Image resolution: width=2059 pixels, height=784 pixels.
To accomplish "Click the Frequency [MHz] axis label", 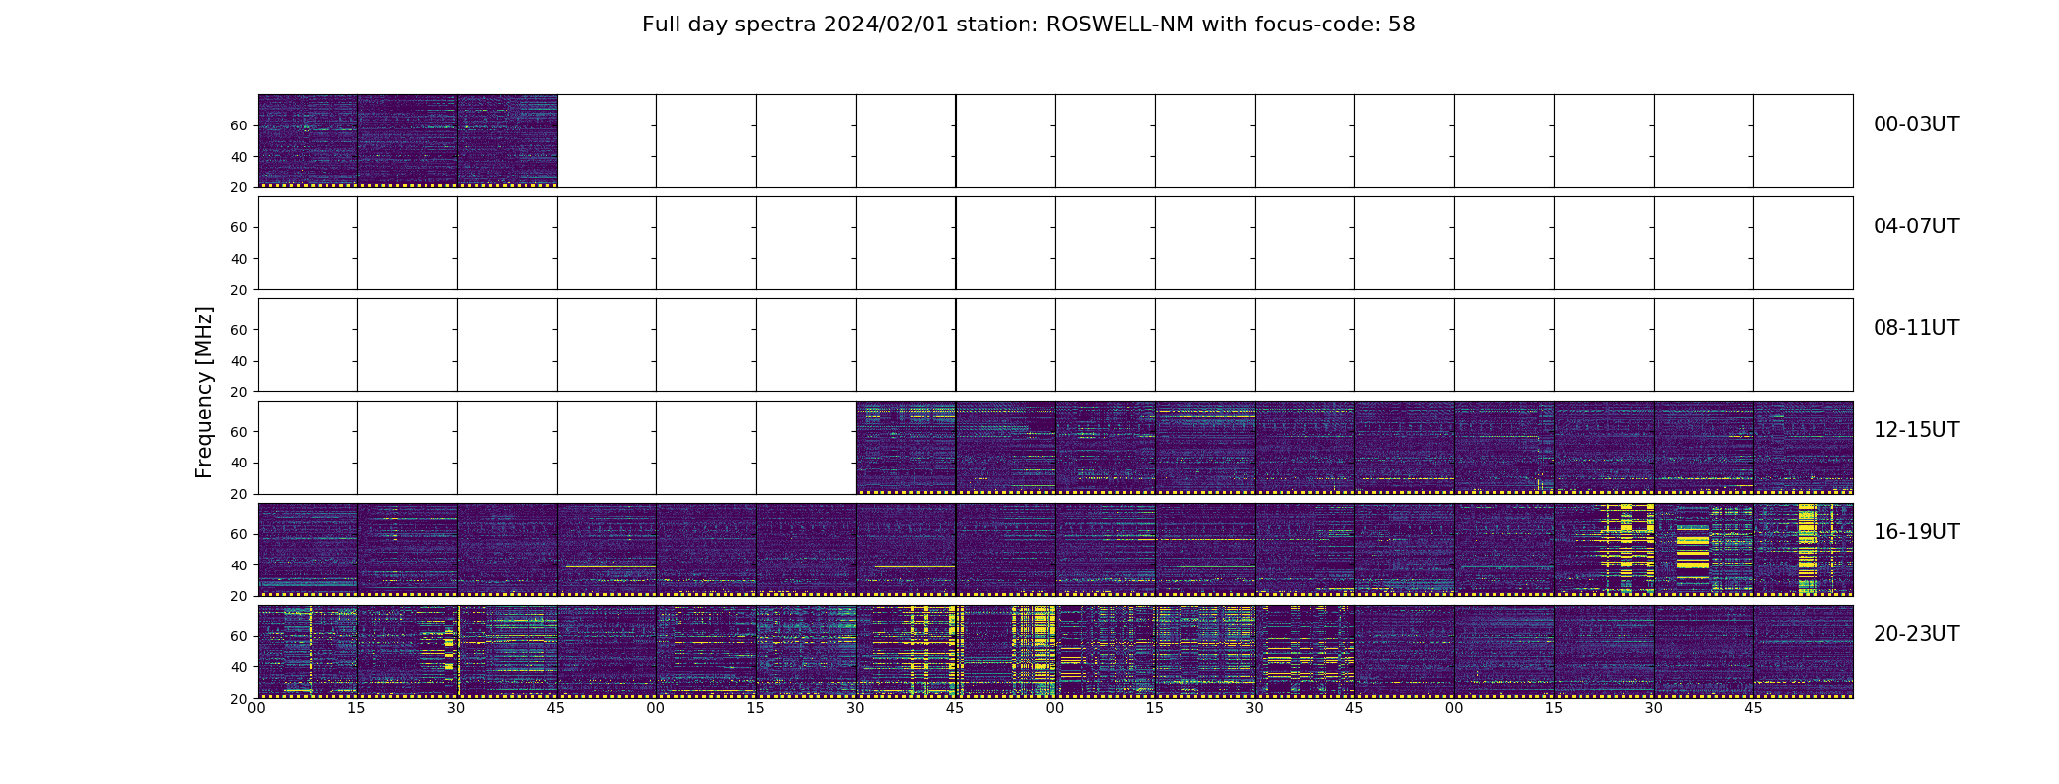I will pyautogui.click(x=204, y=392).
